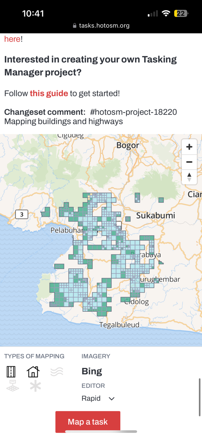Click the Map a task button

88,422
